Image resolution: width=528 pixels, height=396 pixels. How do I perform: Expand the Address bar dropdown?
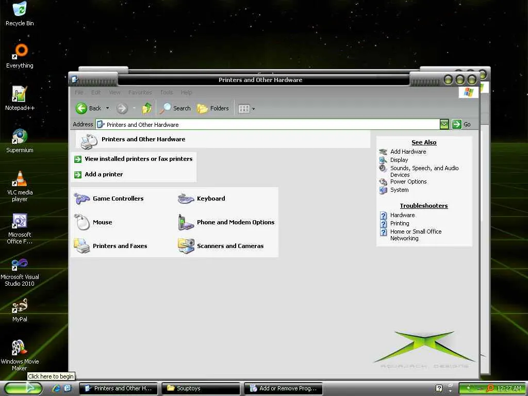(x=444, y=124)
